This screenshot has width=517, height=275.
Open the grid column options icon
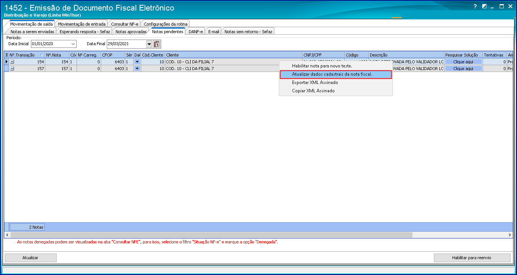[6, 55]
